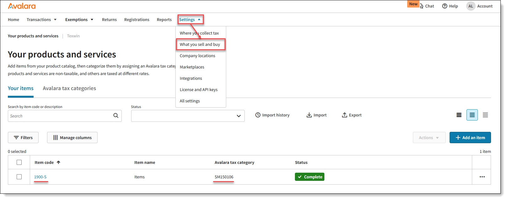The width and height of the screenshot is (507, 200).
Task: Click the item search input field
Action: pos(60,116)
